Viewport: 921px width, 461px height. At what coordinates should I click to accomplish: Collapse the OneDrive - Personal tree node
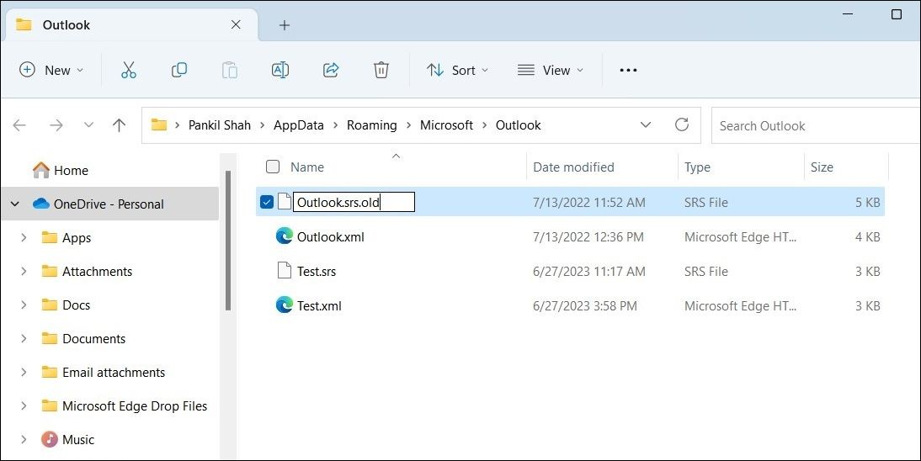pos(15,204)
